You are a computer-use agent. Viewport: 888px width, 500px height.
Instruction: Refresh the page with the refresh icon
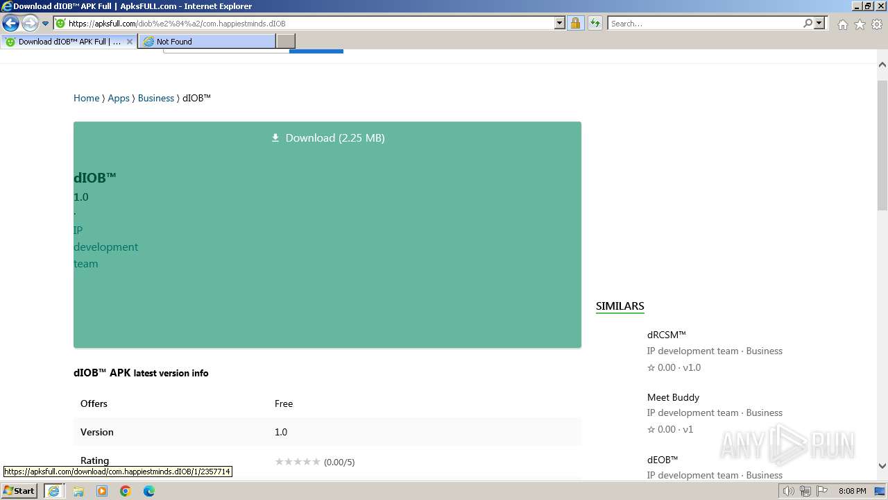[595, 24]
